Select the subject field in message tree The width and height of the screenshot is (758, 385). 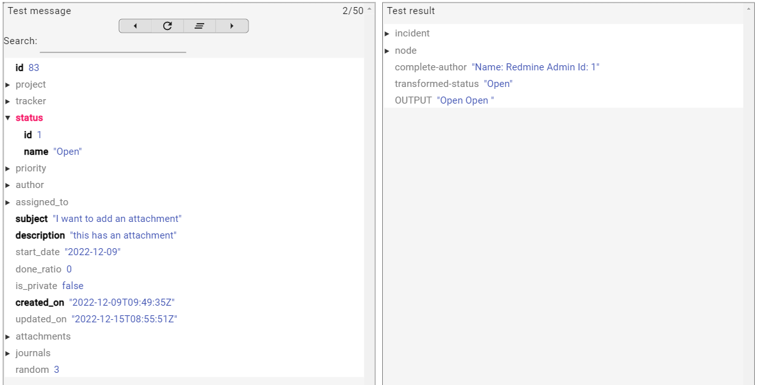31,219
